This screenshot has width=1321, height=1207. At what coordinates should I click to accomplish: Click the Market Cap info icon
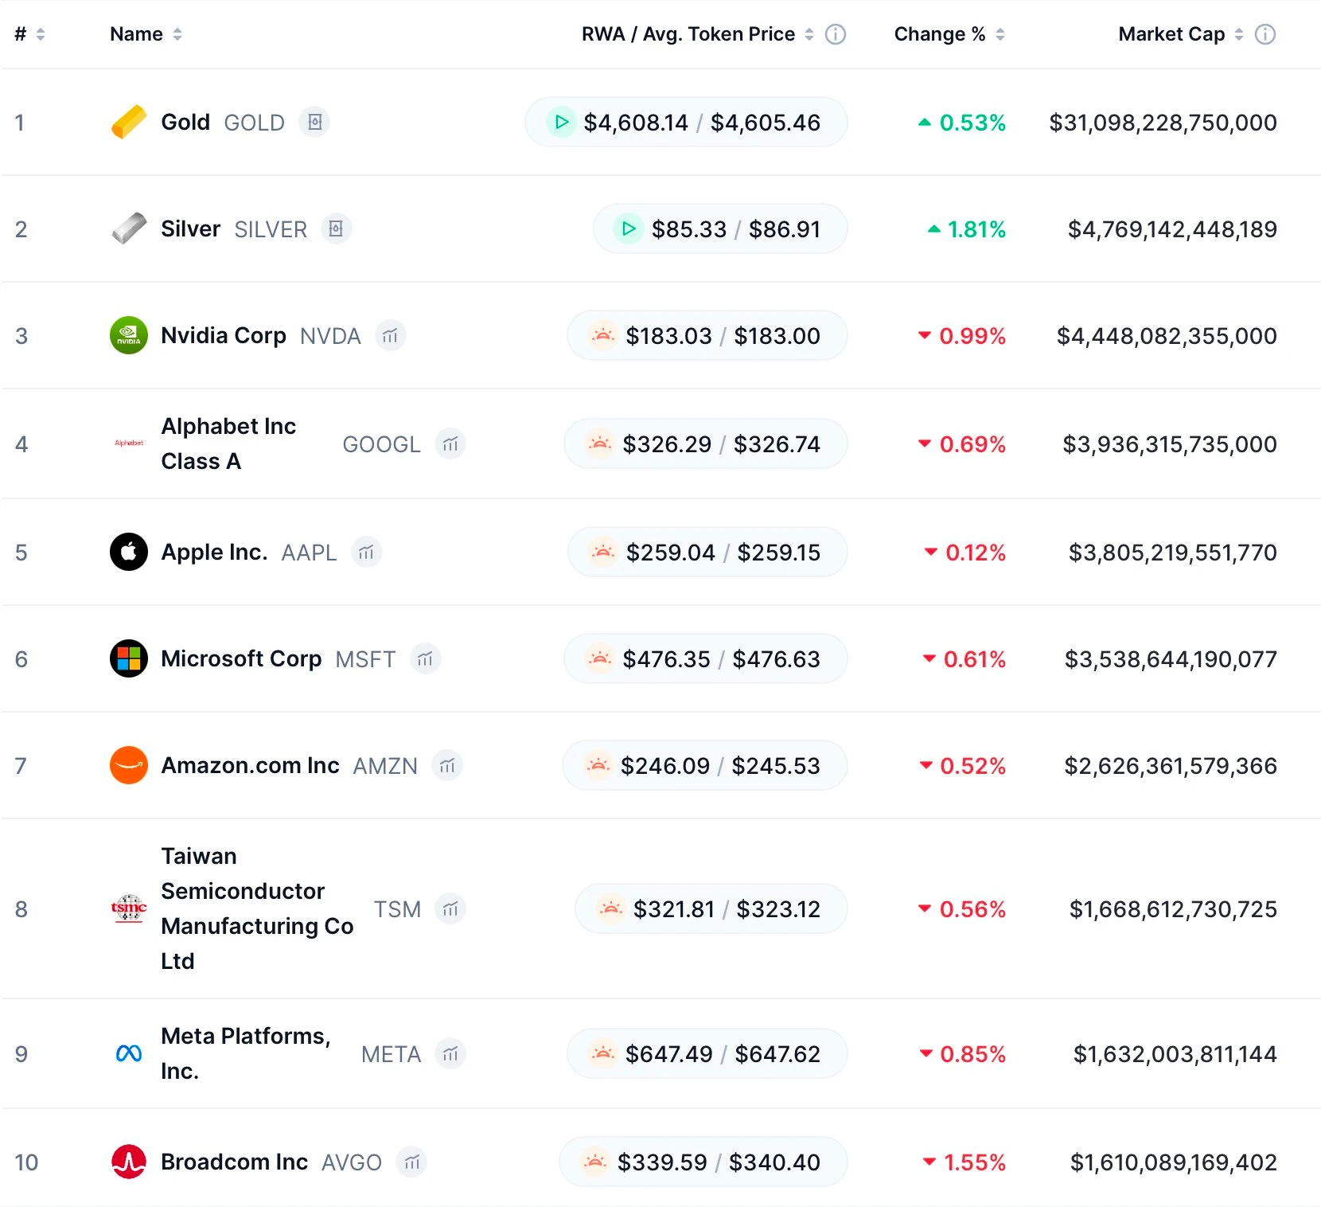click(1264, 34)
